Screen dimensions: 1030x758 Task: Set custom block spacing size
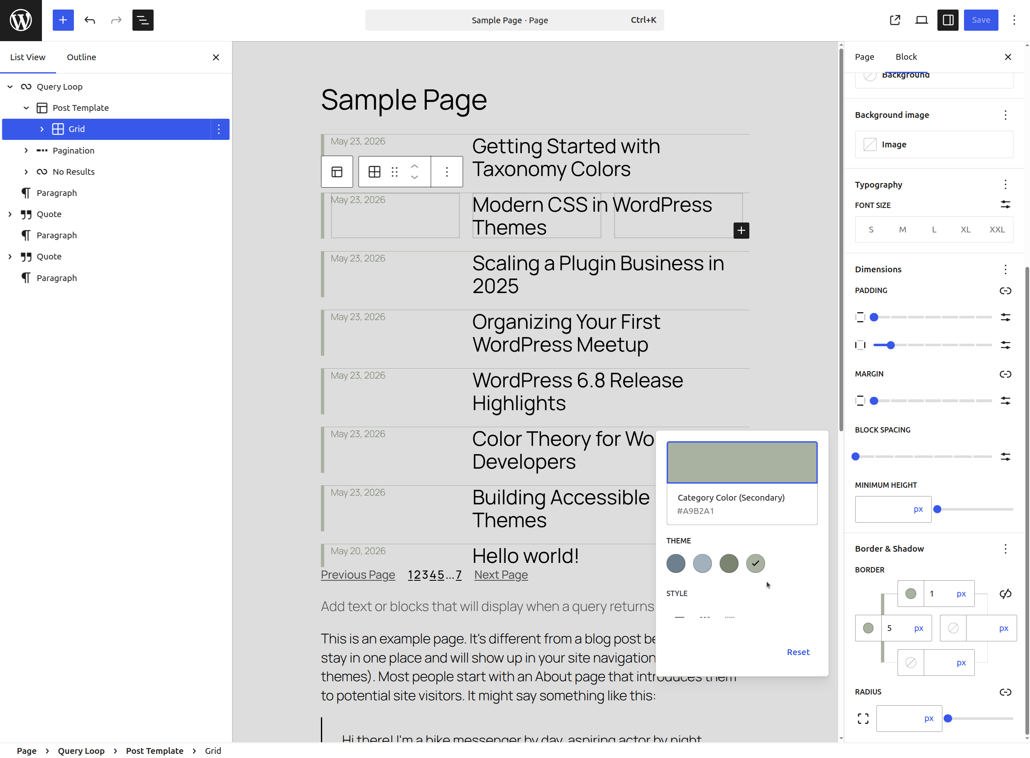(1005, 457)
